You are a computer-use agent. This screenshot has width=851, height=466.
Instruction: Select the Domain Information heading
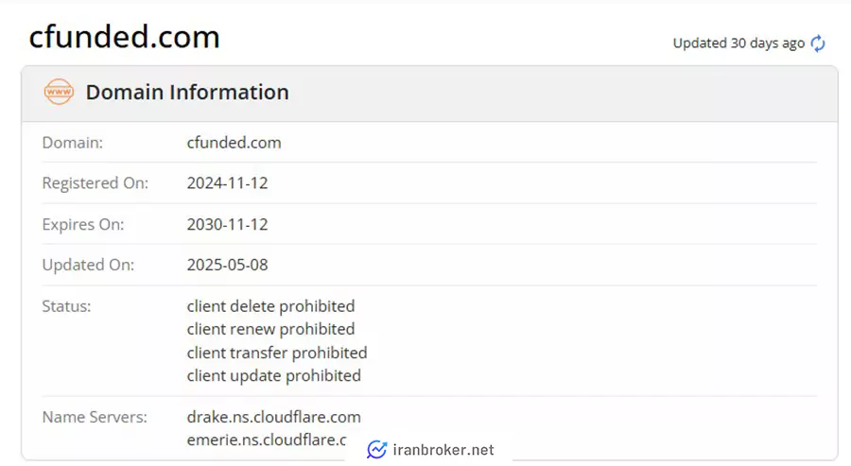187,93
